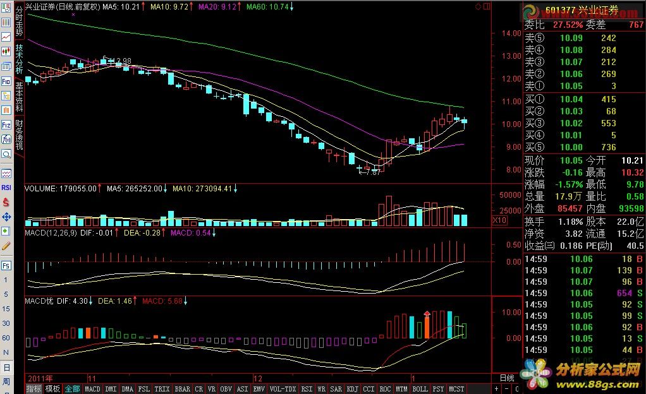The height and width of the screenshot is (394, 646).
Task: Click the red S-shaped icon
Action: click(x=6, y=202)
